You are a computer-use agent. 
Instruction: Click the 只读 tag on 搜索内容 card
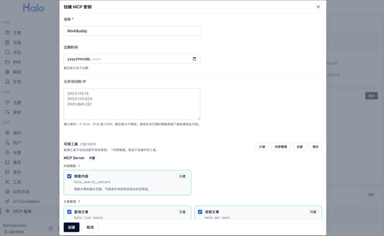[182, 176]
